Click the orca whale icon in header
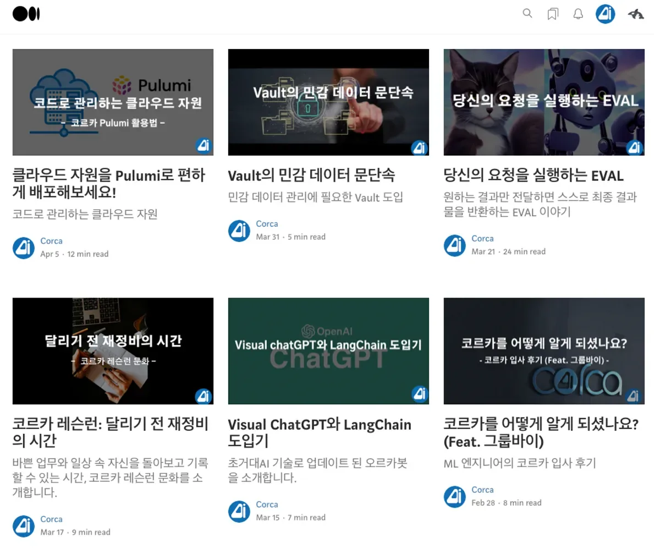 click(636, 14)
